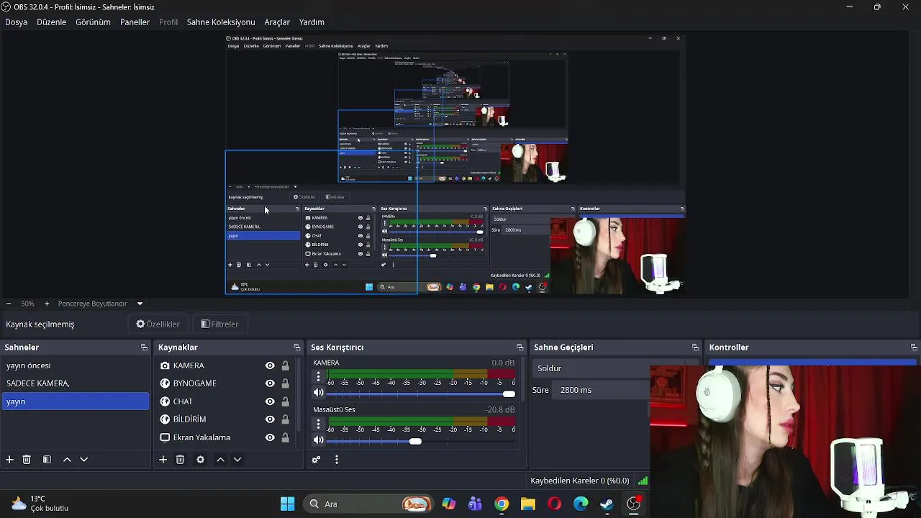Open advanced audio properties gears icon
The image size is (921, 518).
(316, 460)
